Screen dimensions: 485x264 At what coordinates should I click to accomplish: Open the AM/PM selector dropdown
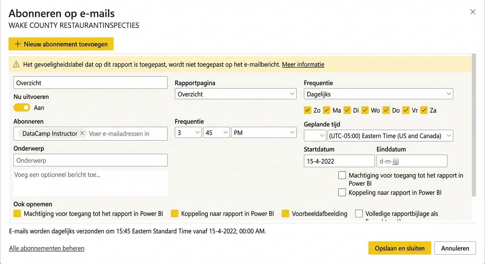pyautogui.click(x=264, y=132)
